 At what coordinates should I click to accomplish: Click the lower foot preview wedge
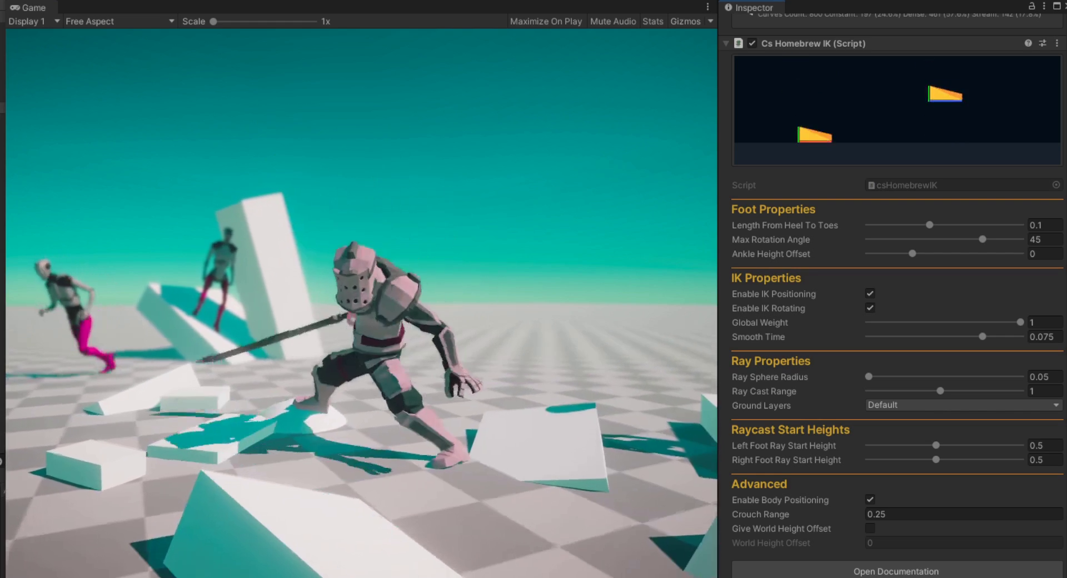click(814, 135)
